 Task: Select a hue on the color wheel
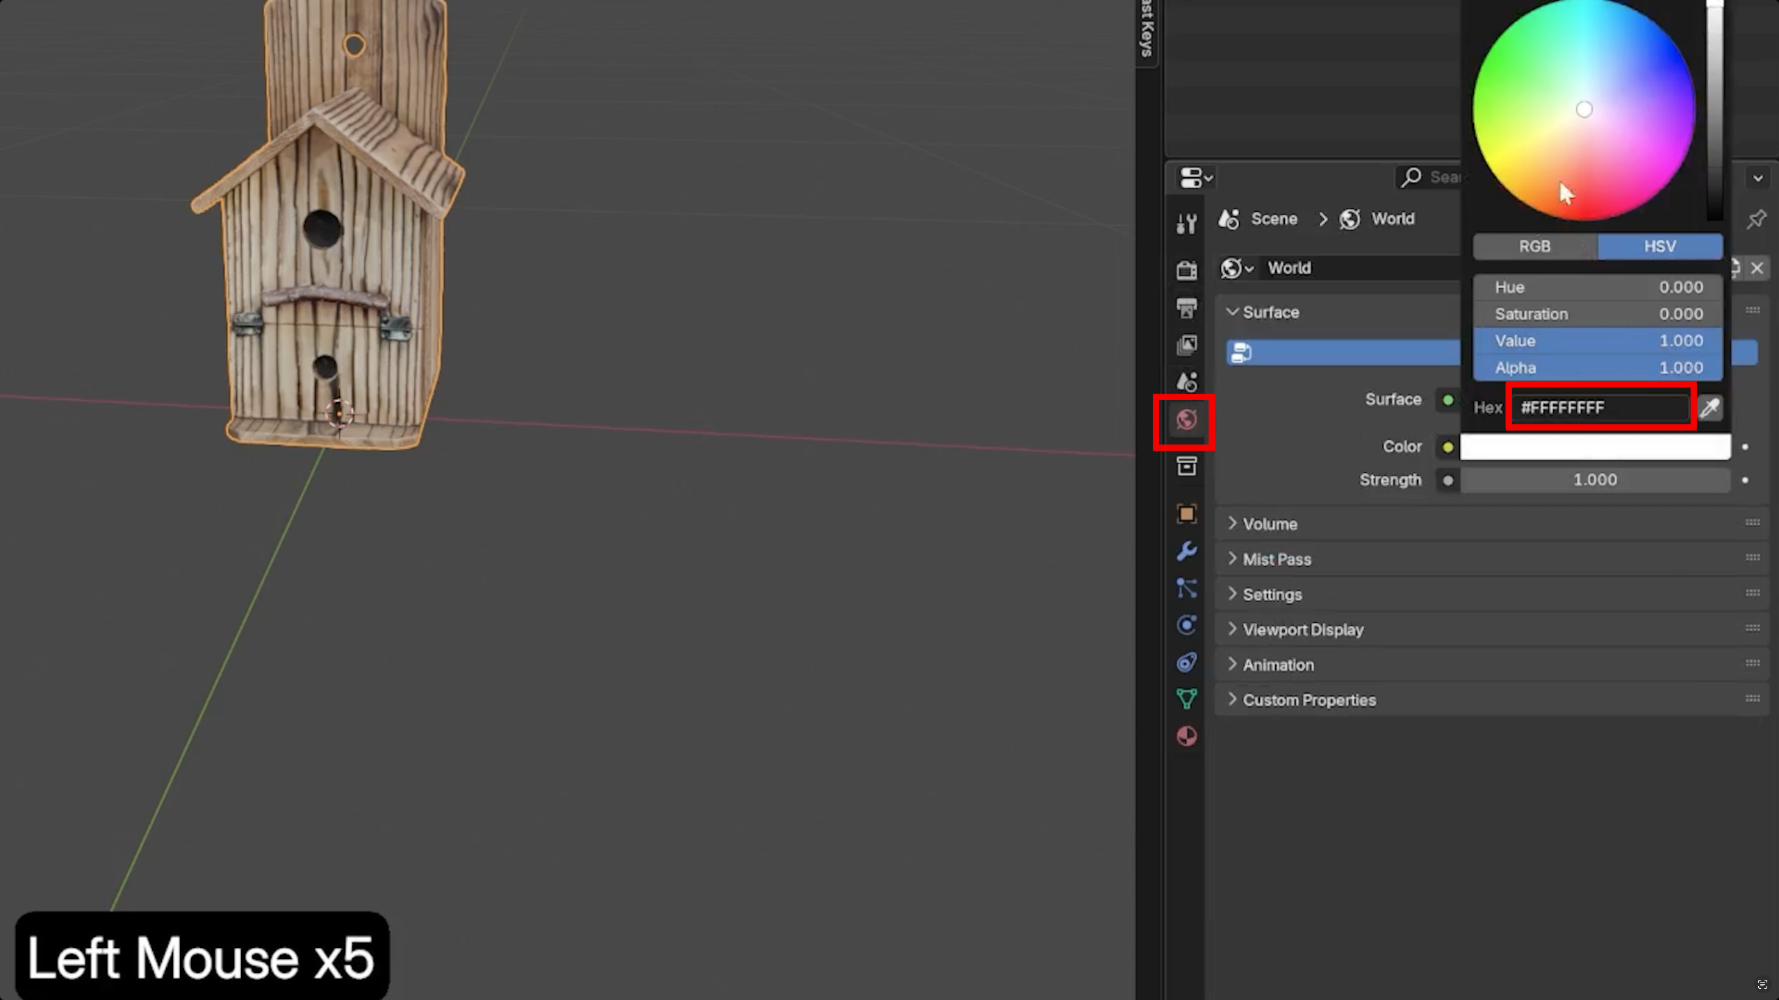point(1584,109)
